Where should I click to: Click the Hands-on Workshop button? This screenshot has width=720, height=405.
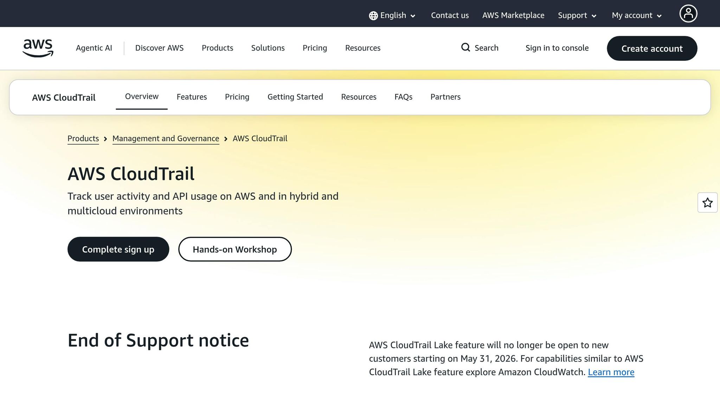(235, 249)
